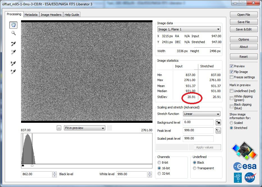Image resolution: width=262 pixels, height=187 pixels.
Task: Click the NASA logo
Action: [x=250, y=177]
